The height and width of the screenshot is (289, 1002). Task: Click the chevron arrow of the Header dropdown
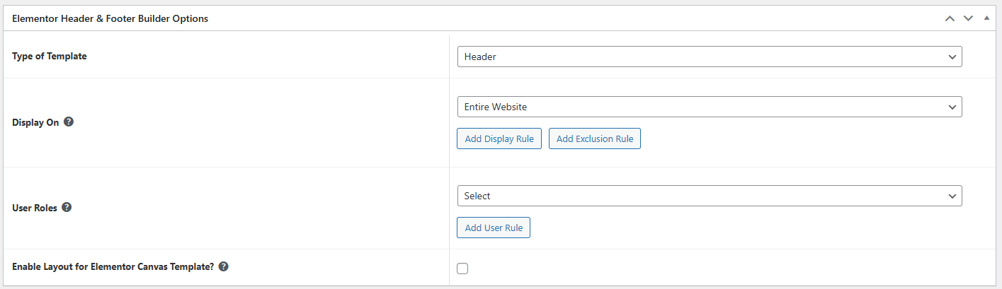click(x=952, y=57)
